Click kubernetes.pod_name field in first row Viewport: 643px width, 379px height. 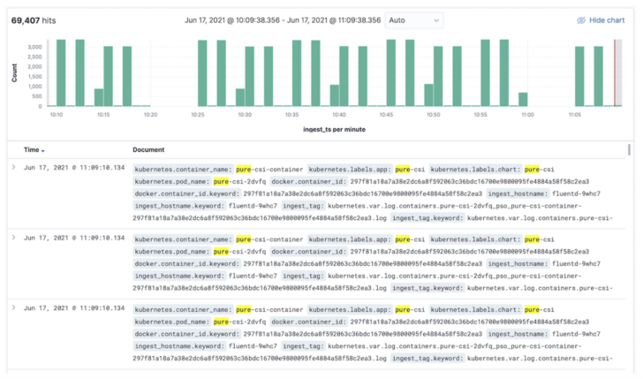[x=172, y=181]
